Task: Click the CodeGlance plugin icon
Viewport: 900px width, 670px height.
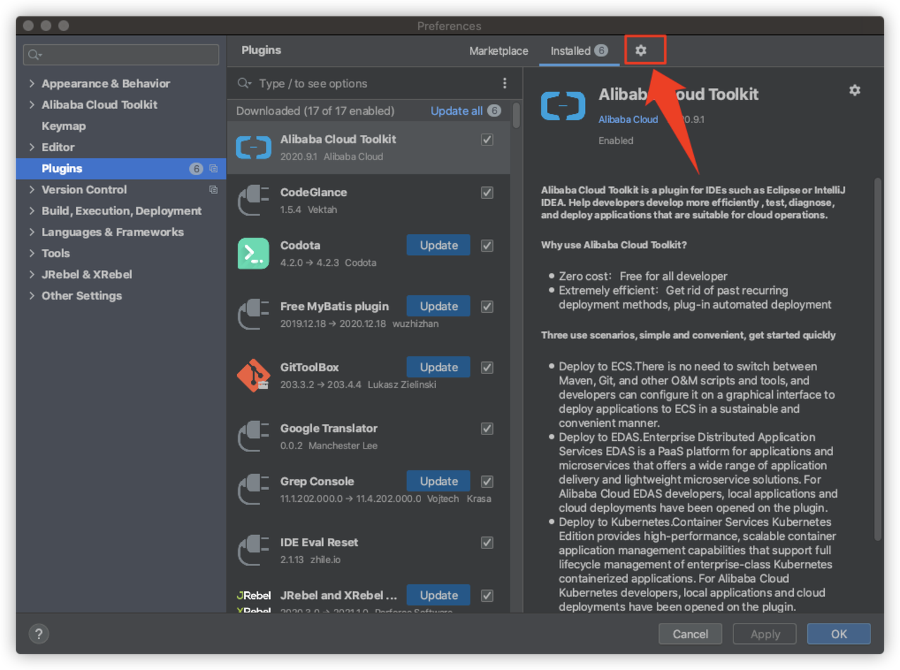Action: coord(254,200)
